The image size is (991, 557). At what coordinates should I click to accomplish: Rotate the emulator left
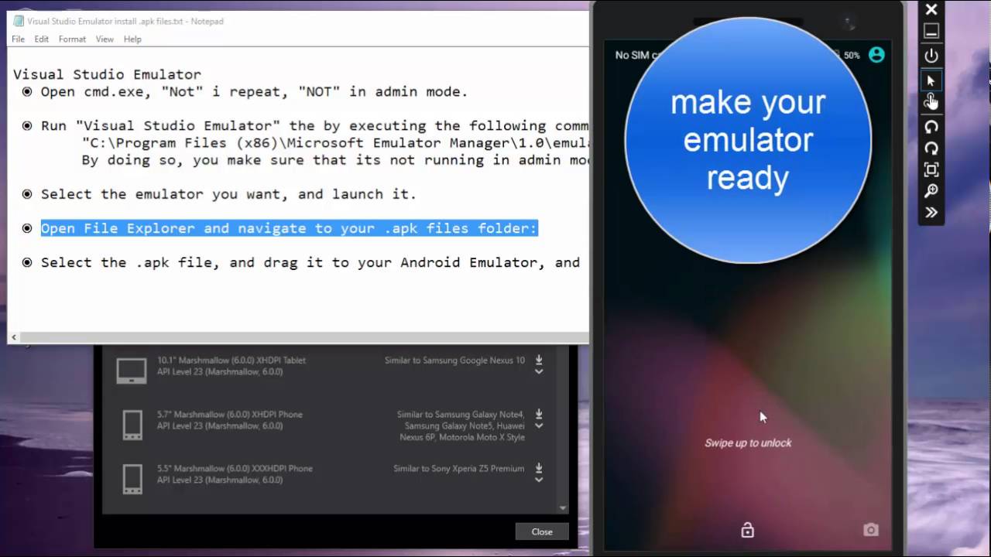click(931, 127)
